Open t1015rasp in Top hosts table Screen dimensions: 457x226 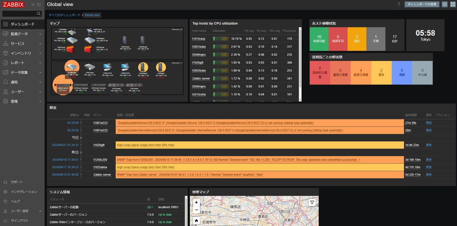pyautogui.click(x=199, y=39)
